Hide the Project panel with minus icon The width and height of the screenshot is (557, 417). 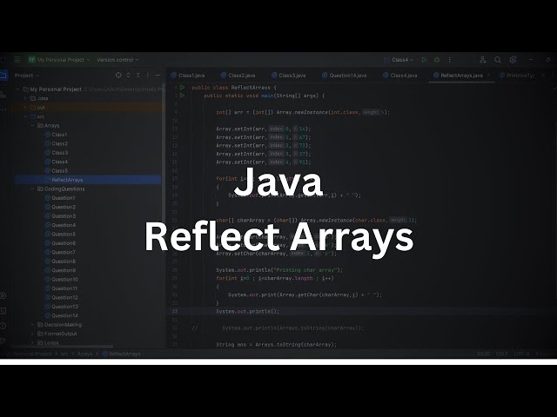[158, 76]
